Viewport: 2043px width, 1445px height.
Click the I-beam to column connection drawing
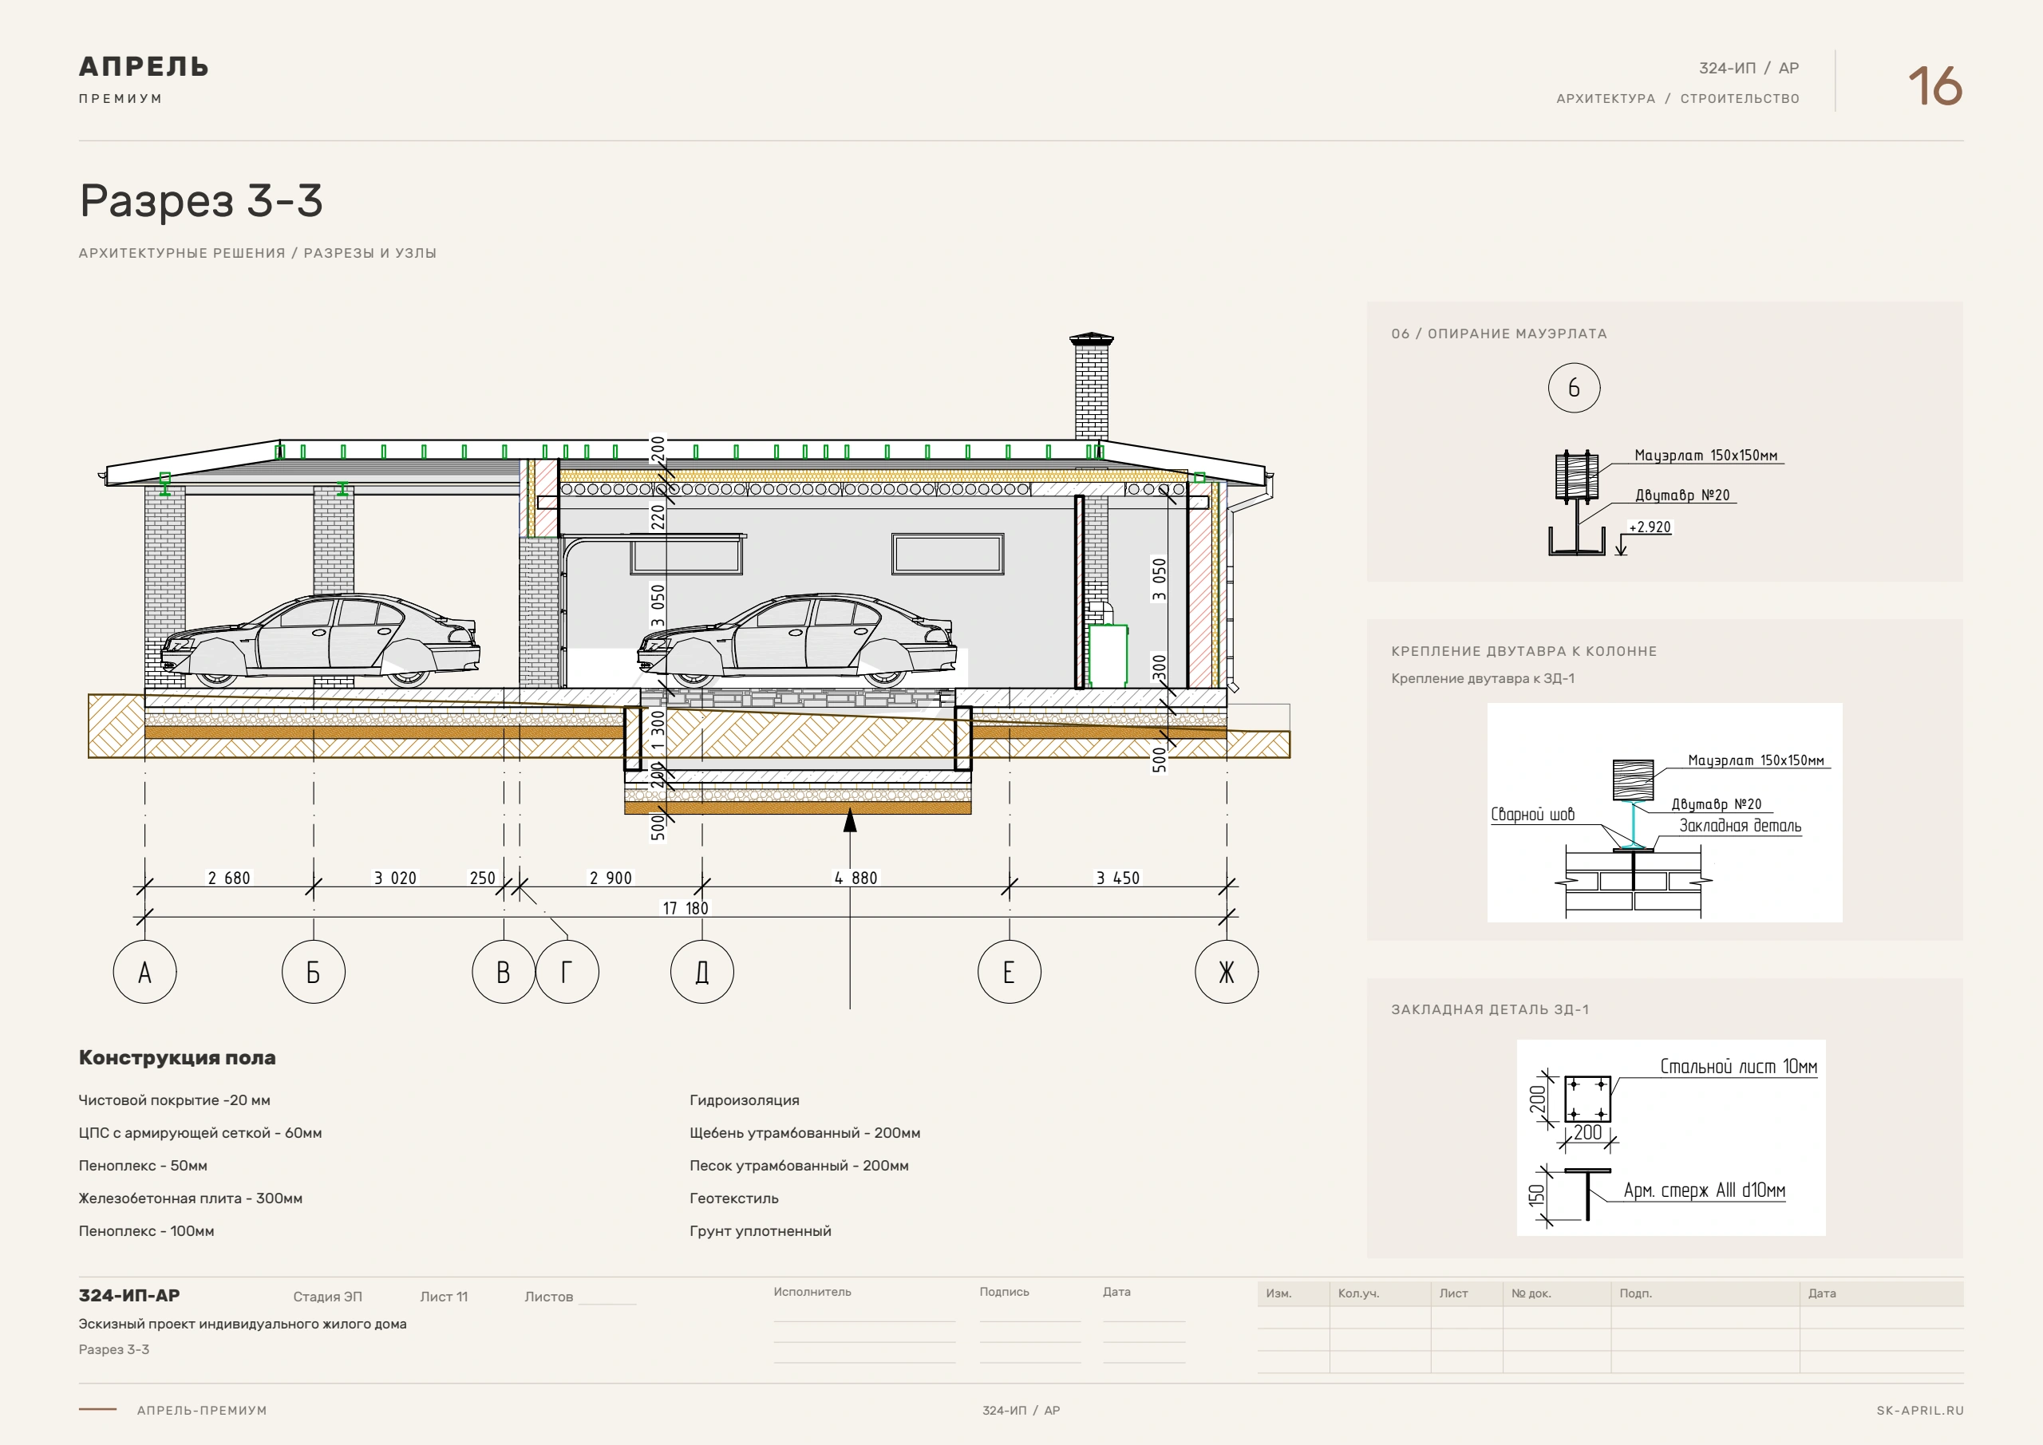1665,812
